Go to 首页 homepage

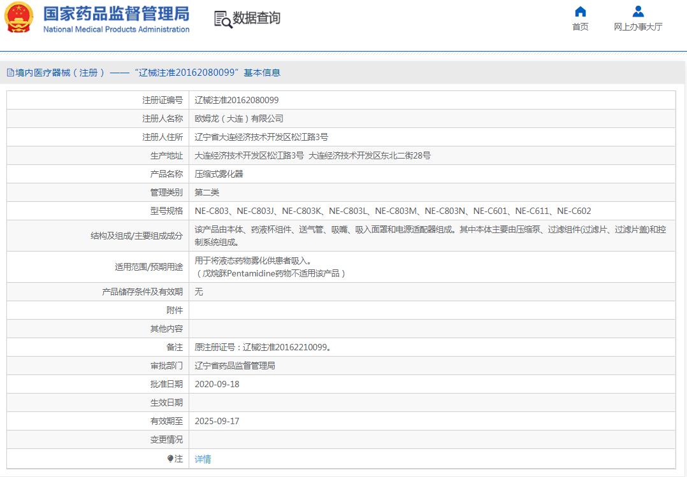tap(580, 25)
